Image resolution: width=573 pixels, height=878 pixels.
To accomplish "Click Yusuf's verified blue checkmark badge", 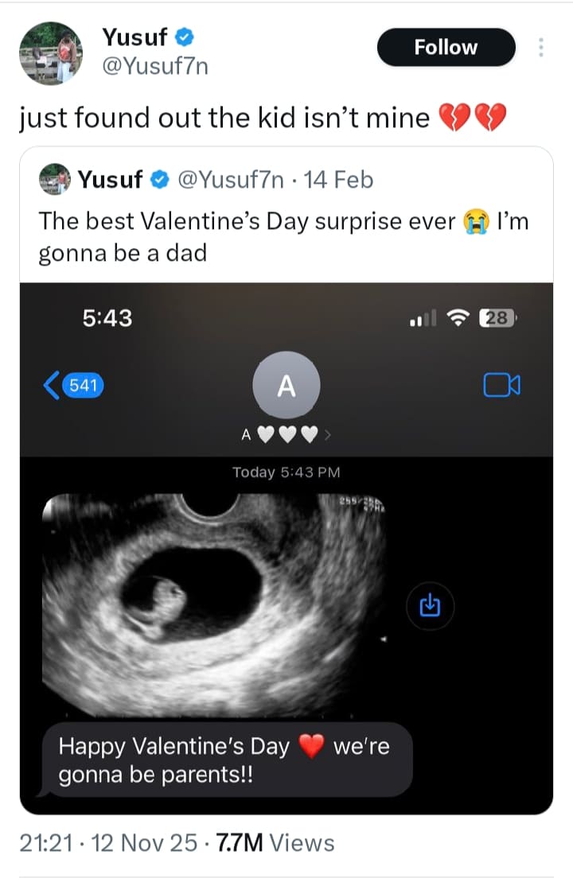I will (184, 37).
